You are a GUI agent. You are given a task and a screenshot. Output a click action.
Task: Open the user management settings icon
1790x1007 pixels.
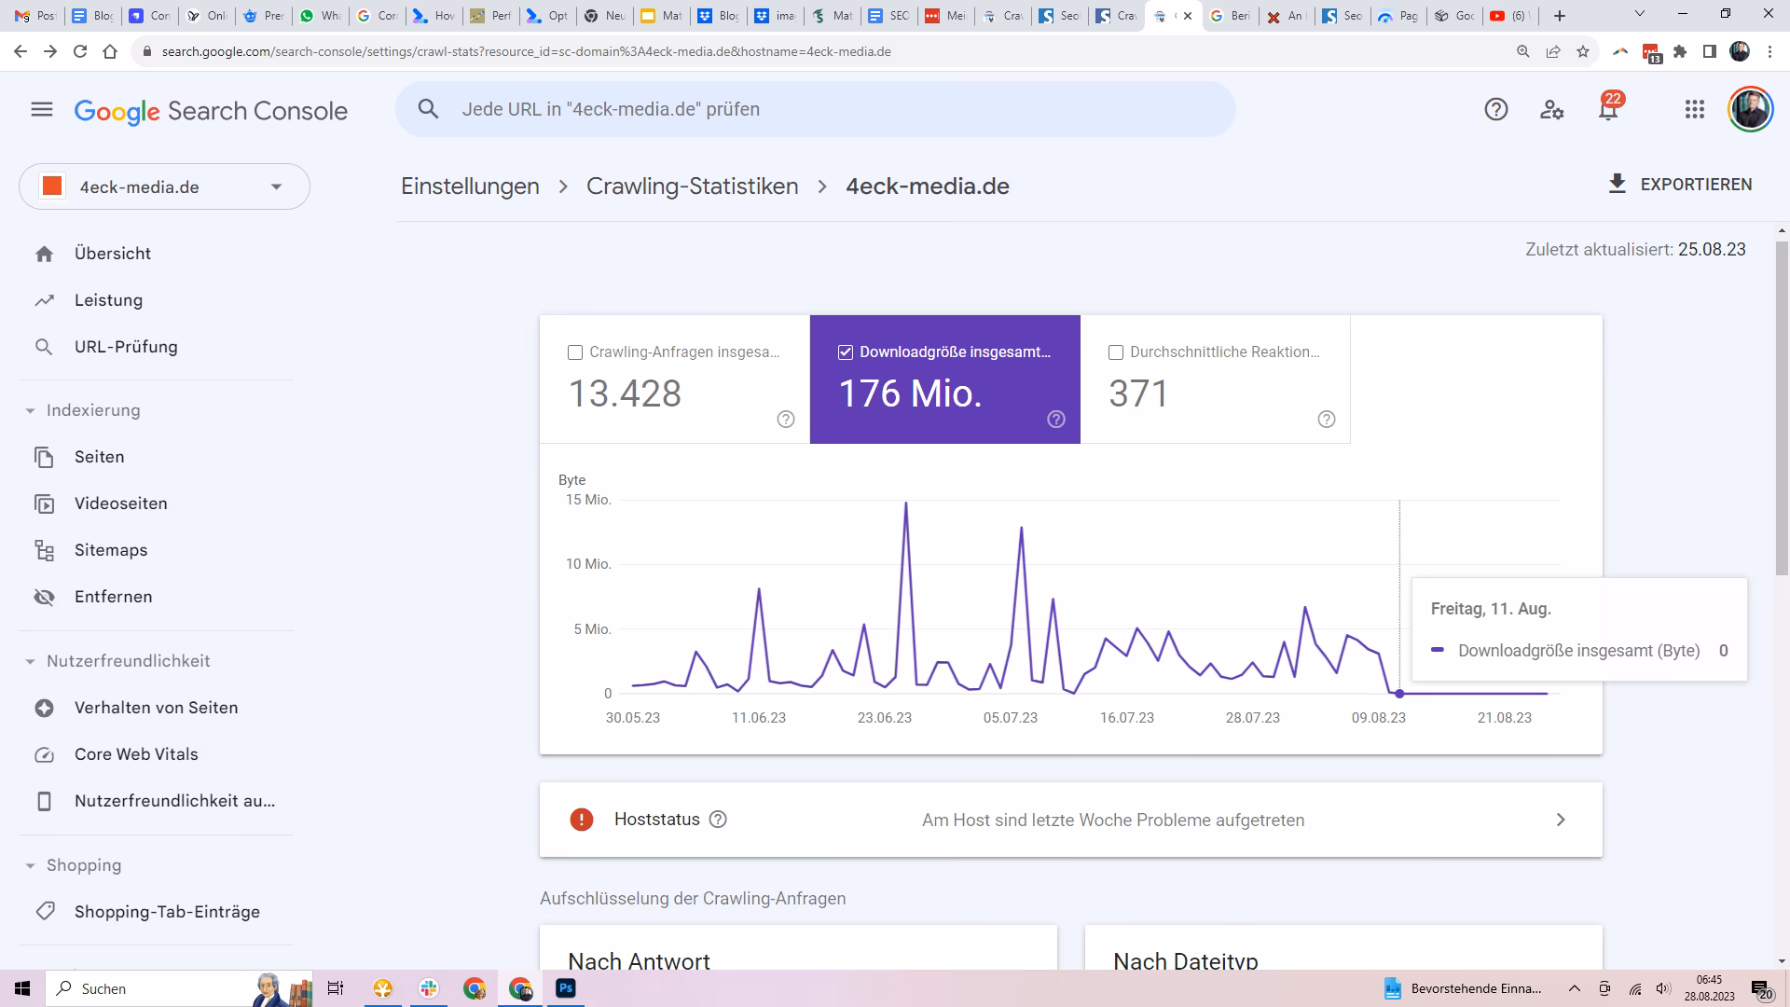pyautogui.click(x=1551, y=110)
